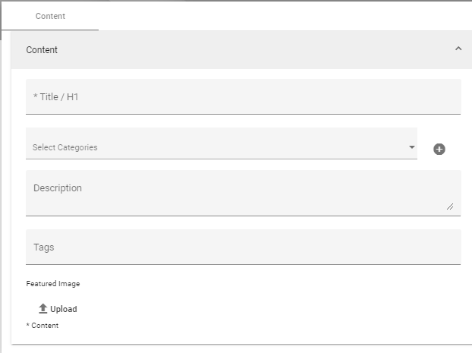Click the required Content label below Upload
This screenshot has width=472, height=353.
pyautogui.click(x=42, y=325)
